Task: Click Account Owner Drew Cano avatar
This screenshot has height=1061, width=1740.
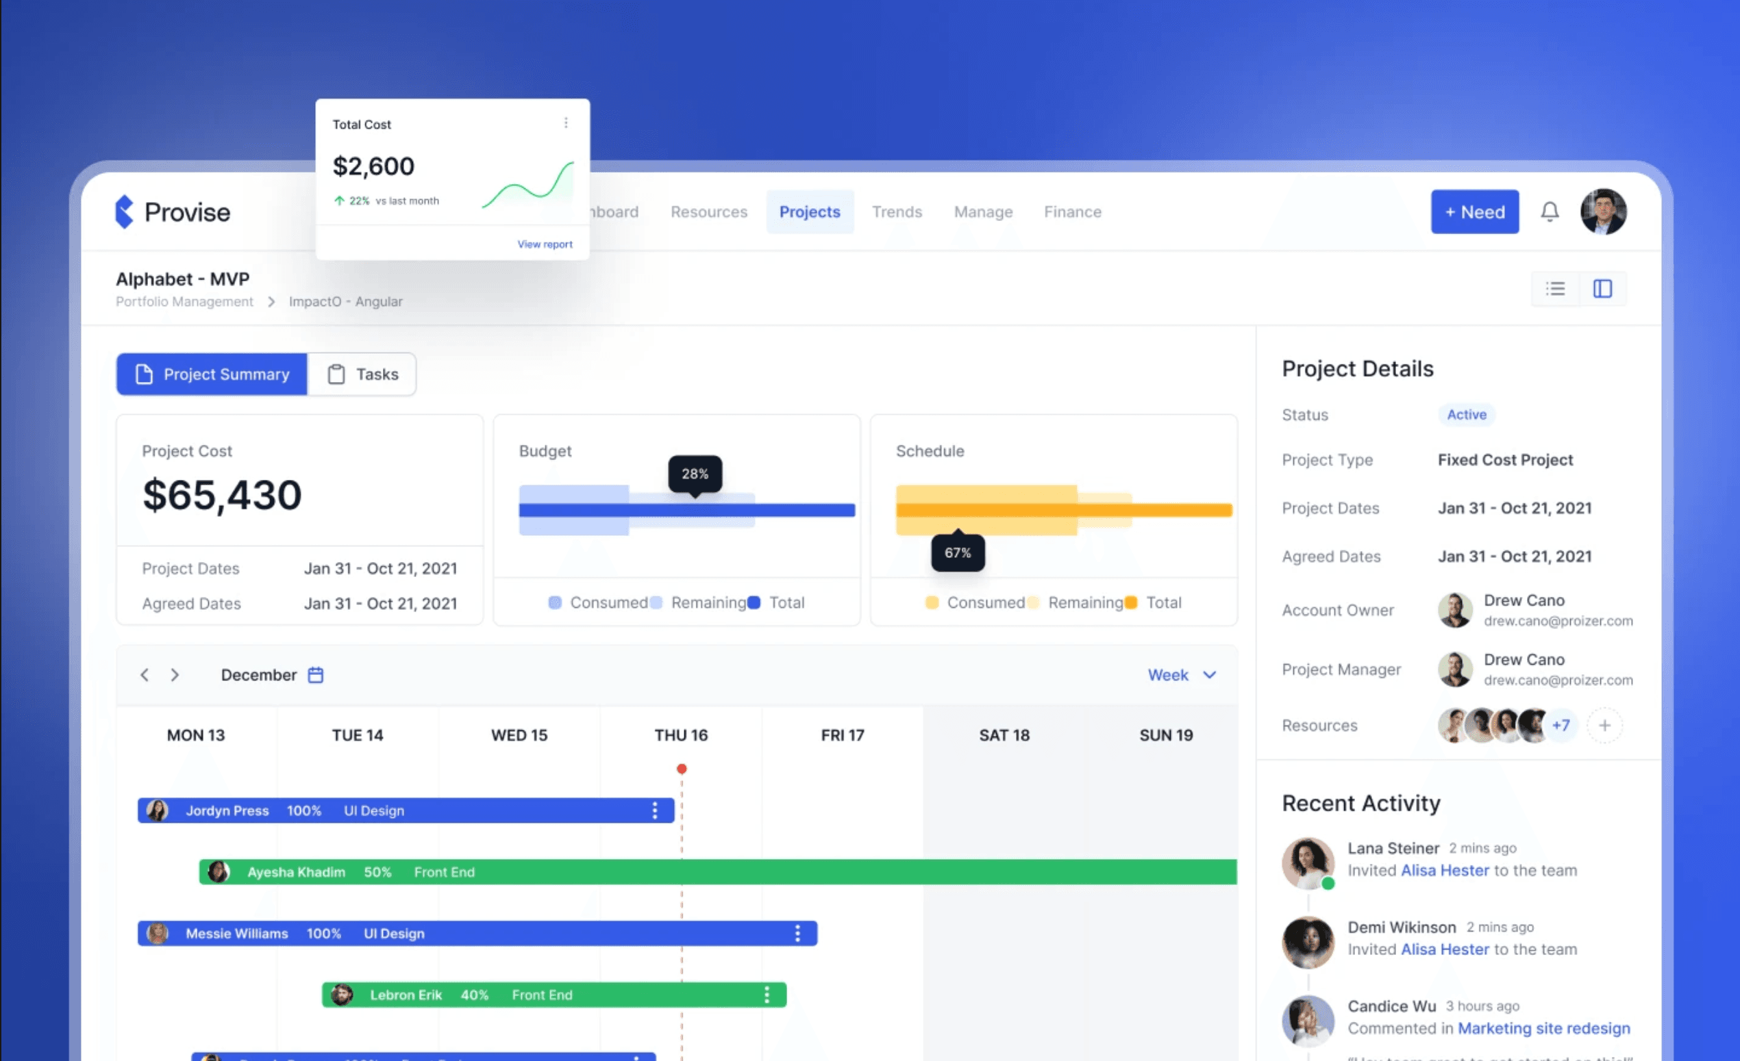Action: (x=1455, y=610)
